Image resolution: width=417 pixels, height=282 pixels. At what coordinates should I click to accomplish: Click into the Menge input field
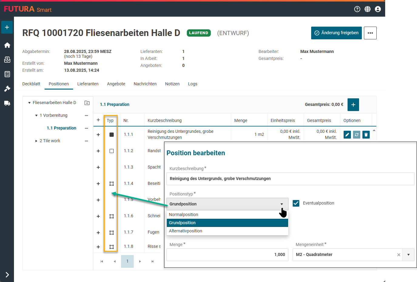(227, 255)
